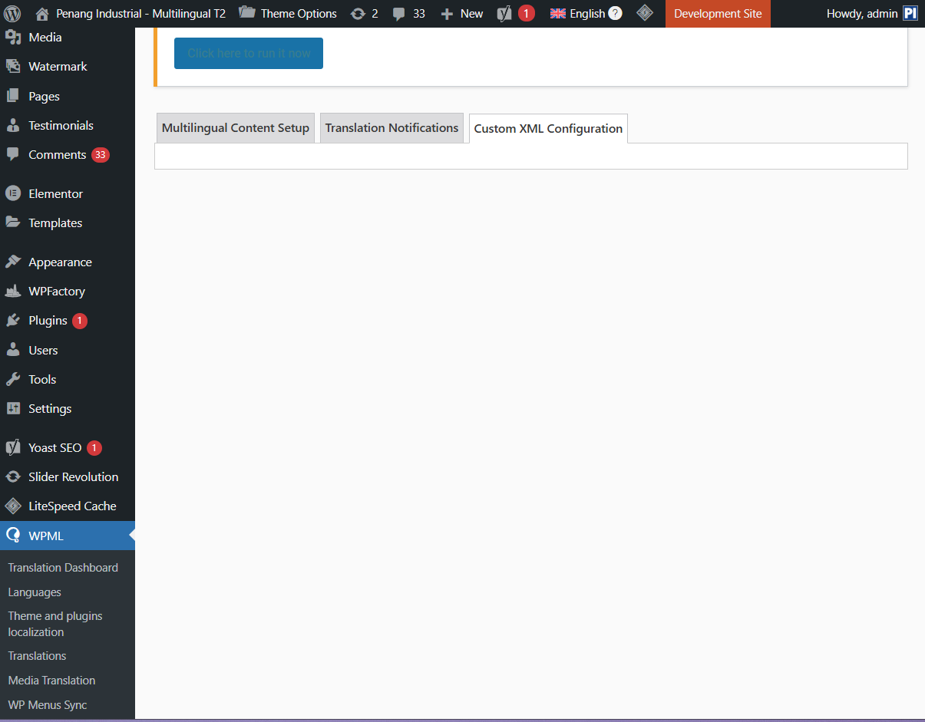Image resolution: width=925 pixels, height=722 pixels.
Task: Click the updates count 2 in admin bar
Action: click(375, 14)
